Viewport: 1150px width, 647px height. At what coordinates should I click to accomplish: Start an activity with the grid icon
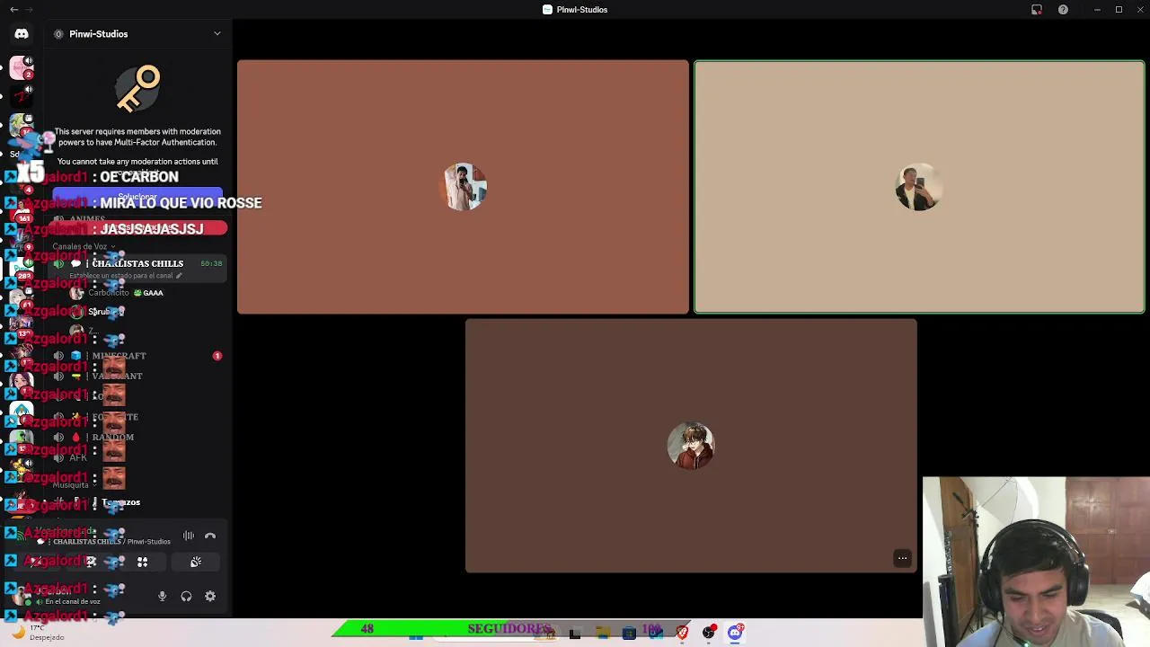[142, 562]
